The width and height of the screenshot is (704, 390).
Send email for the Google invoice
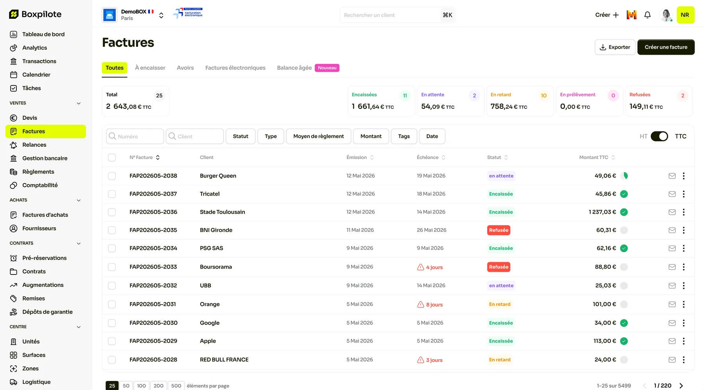pos(672,323)
